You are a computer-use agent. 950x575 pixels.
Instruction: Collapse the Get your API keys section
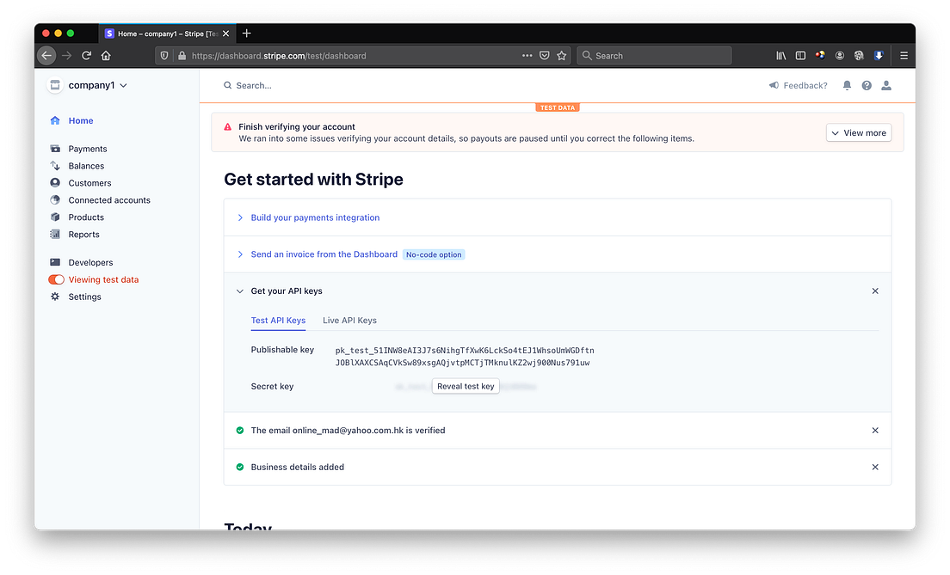(x=239, y=291)
